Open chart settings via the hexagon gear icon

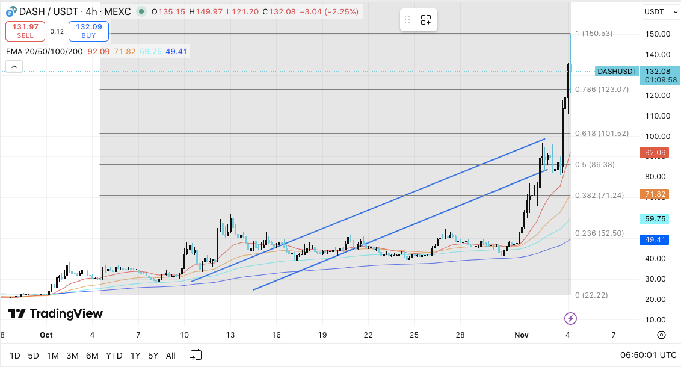661,335
